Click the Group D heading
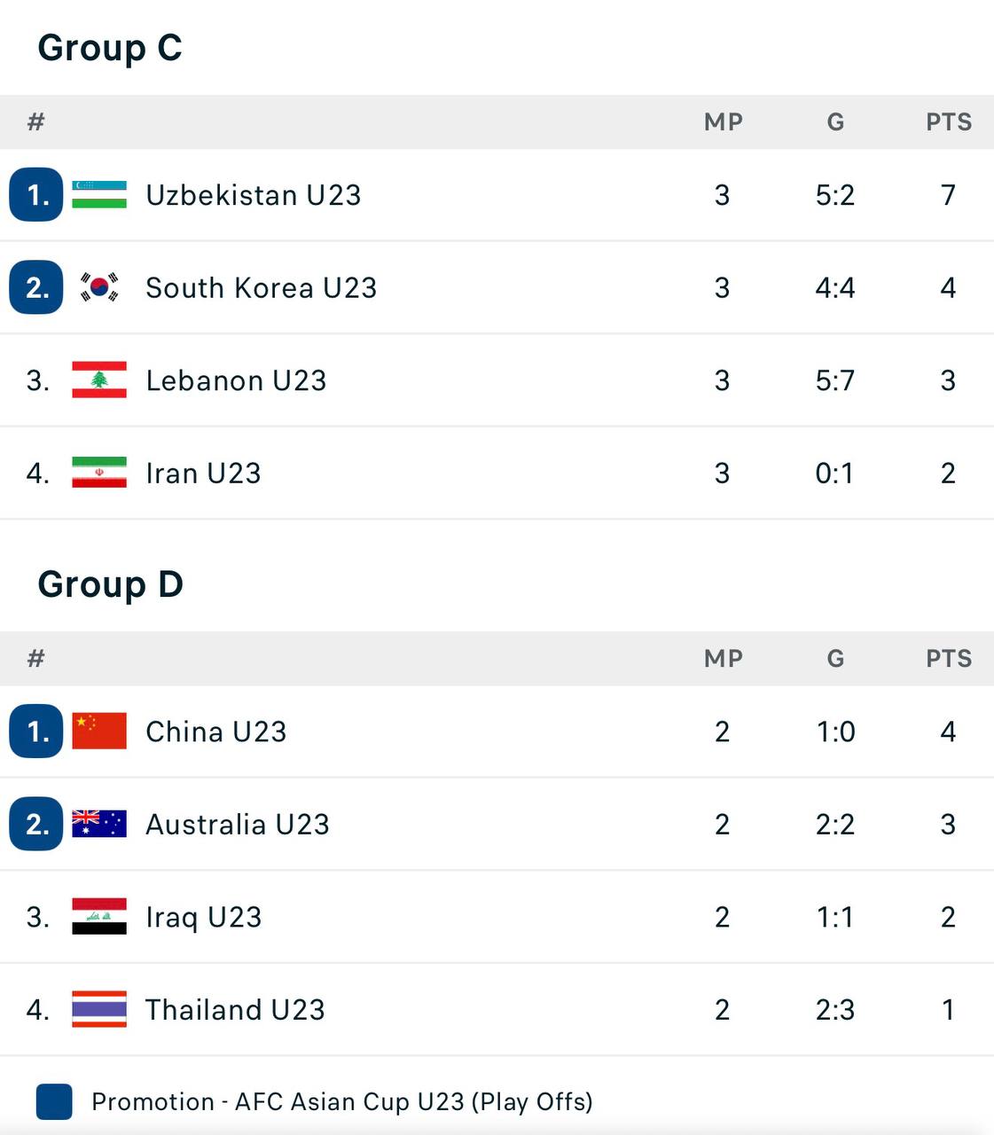Image resolution: width=994 pixels, height=1135 pixels. 110,584
